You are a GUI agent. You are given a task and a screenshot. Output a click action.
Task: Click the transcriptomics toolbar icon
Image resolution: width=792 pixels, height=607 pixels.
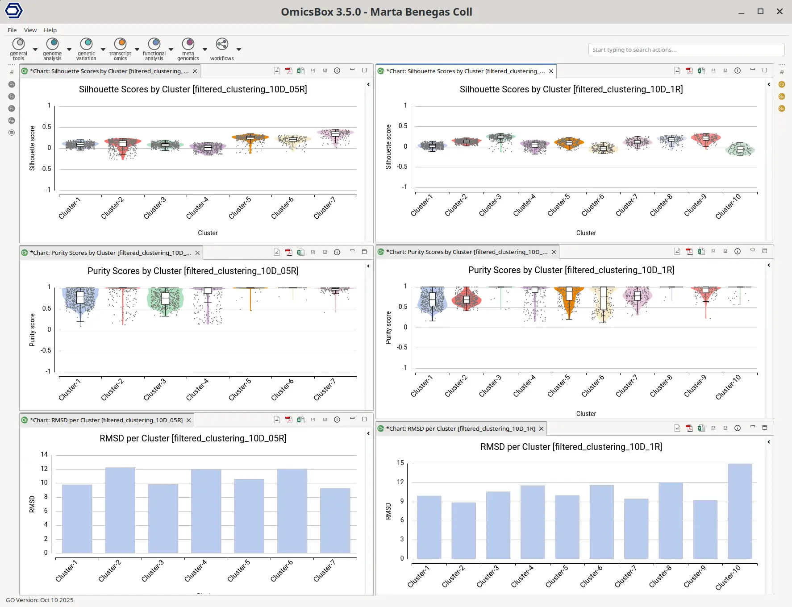coord(120,44)
